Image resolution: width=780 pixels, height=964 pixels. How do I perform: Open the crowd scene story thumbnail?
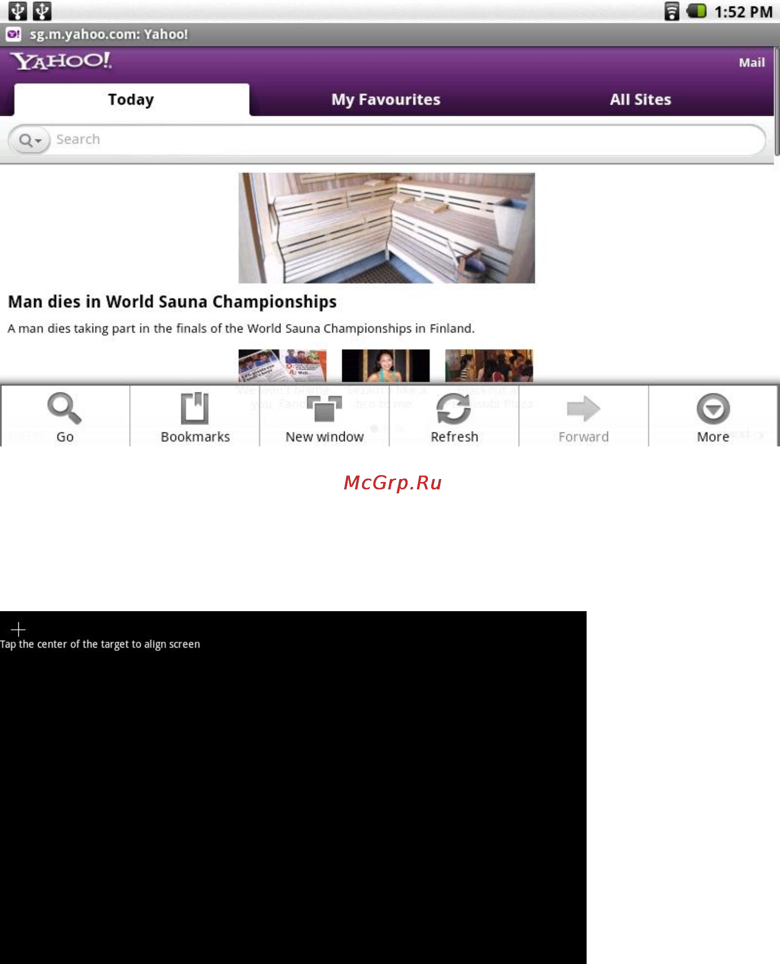click(489, 366)
